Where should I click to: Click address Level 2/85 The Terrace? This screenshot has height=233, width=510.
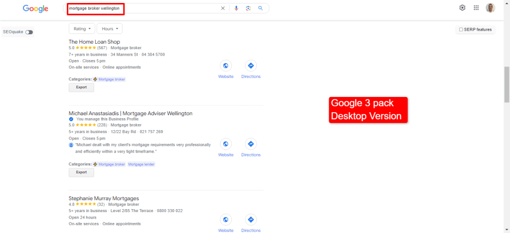(x=131, y=211)
